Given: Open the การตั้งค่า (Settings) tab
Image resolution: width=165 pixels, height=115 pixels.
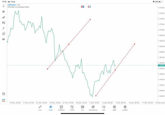Looking at the screenshot, I should click(x=125, y=108).
